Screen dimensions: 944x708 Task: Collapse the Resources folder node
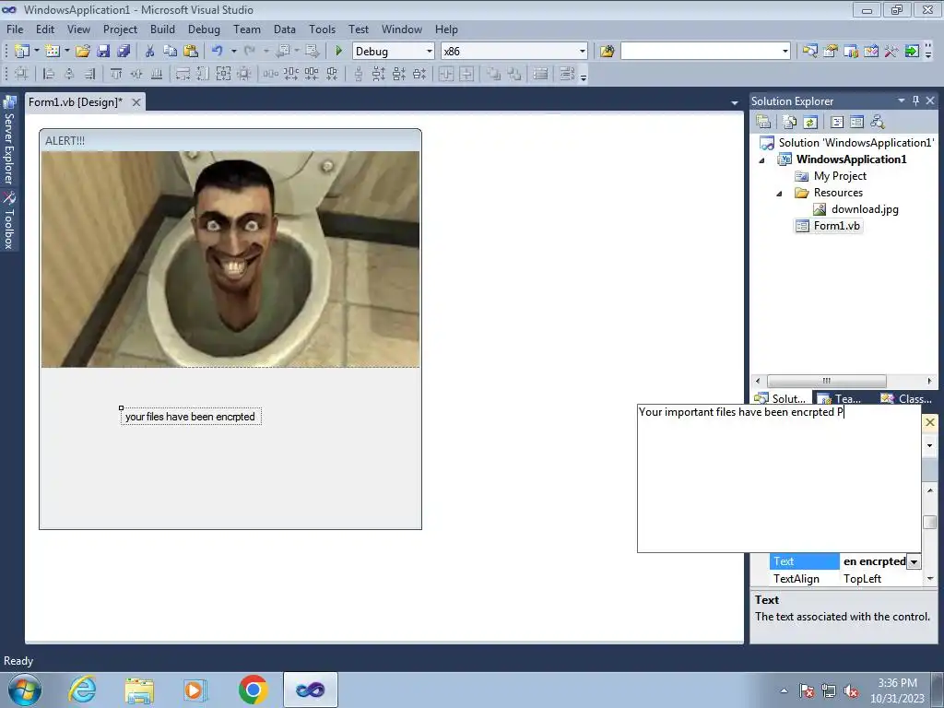coord(779,194)
